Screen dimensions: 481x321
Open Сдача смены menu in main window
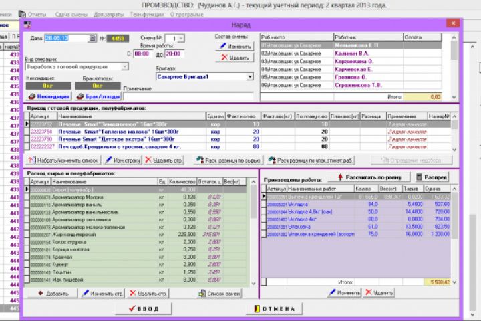coord(71,15)
